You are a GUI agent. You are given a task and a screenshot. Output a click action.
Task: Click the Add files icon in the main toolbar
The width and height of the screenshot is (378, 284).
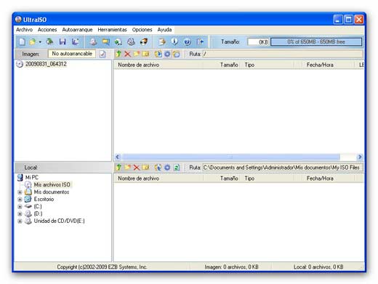[162, 42]
